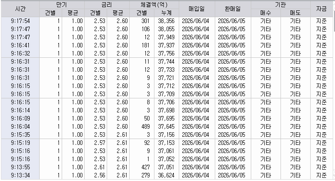Click the 279 trade amount cell
The height and width of the screenshot is (181, 335).
[142, 175]
